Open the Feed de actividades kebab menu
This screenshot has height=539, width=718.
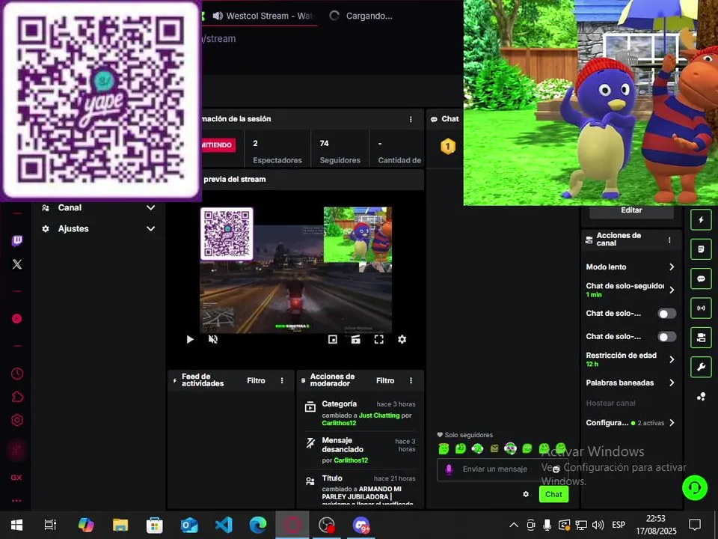pos(282,380)
